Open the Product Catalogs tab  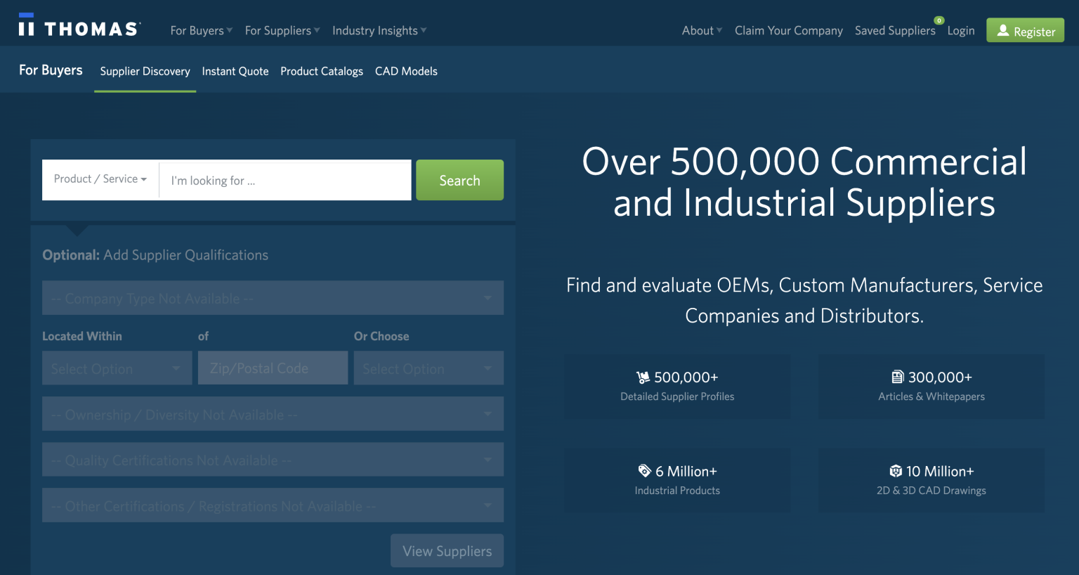click(321, 71)
